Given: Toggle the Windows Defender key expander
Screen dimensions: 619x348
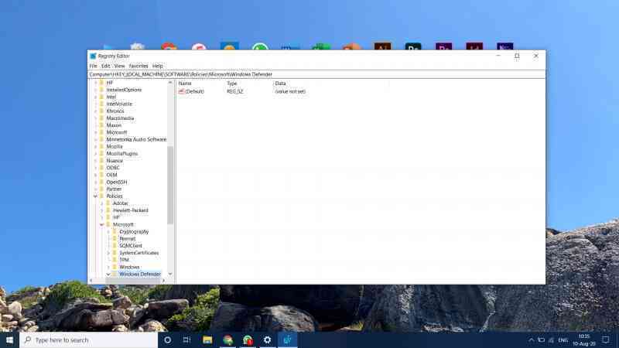Looking at the screenshot, I should 108,275.
